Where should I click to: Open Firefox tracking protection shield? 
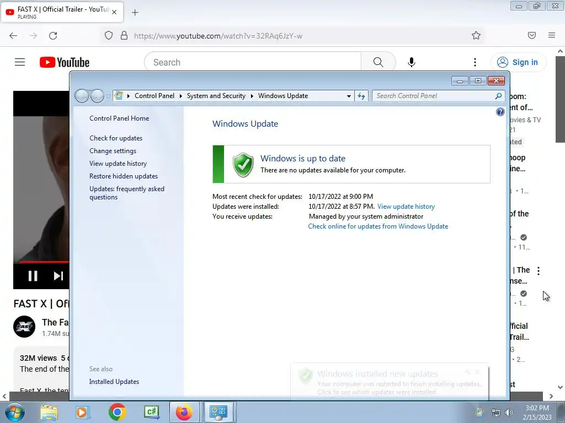109,35
